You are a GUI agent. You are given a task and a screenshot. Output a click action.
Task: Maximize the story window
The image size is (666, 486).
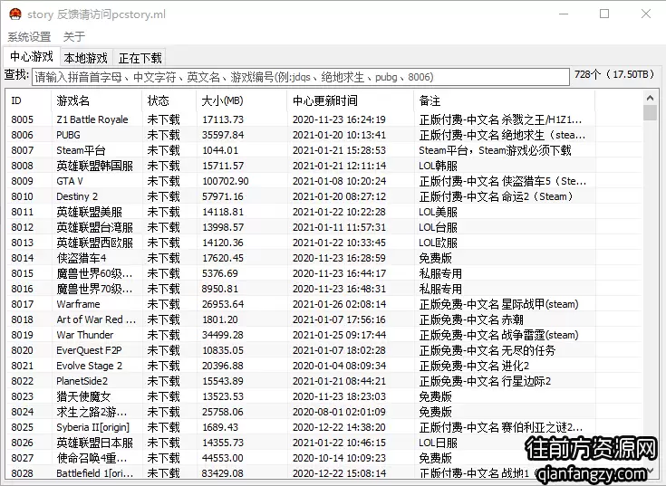point(604,14)
